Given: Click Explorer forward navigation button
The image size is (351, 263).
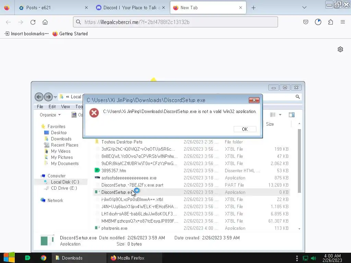Looking at the screenshot, I should tap(48, 97).
